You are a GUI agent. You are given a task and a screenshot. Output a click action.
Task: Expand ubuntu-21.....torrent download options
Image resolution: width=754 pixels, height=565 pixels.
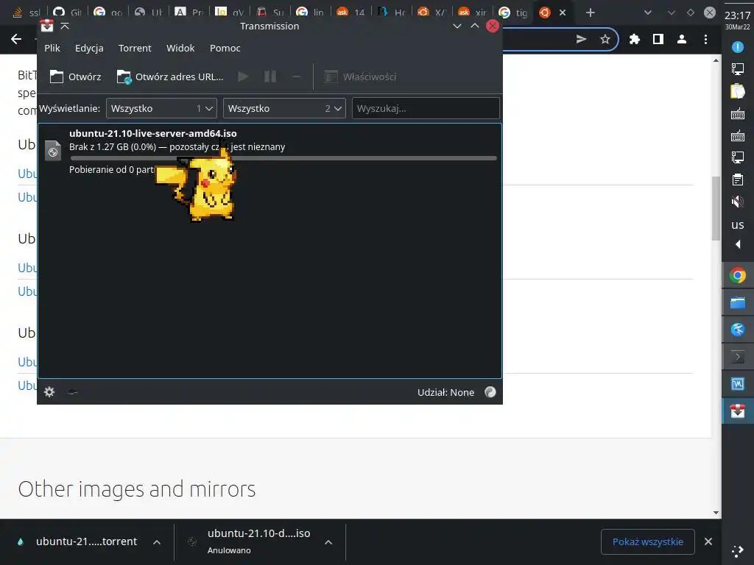157,542
